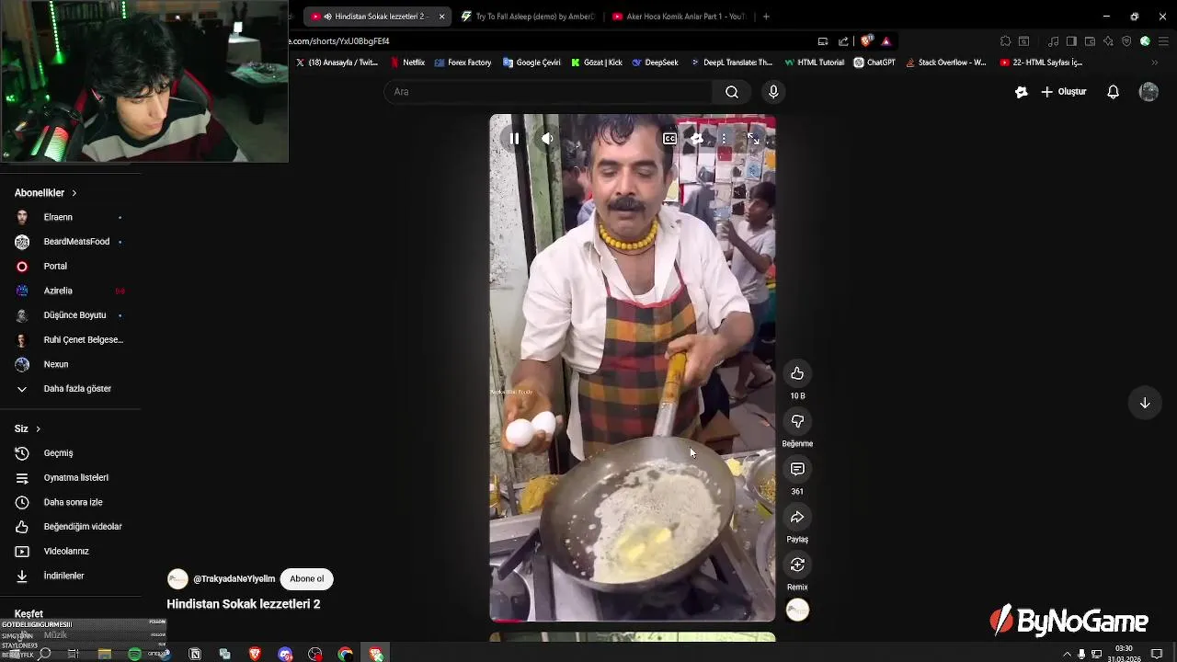Click the search magnifier button
The width and height of the screenshot is (1177, 662).
[731, 92]
